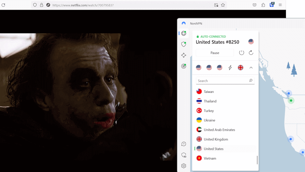Click the search magnifier icon
The height and width of the screenshot is (172, 305).
pyautogui.click(x=251, y=80)
